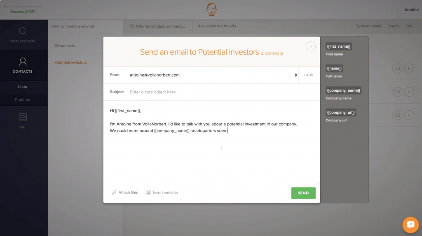This screenshot has height=236, width=422.
Task: Click the paperclip Attach files icon
Action: pos(114,193)
